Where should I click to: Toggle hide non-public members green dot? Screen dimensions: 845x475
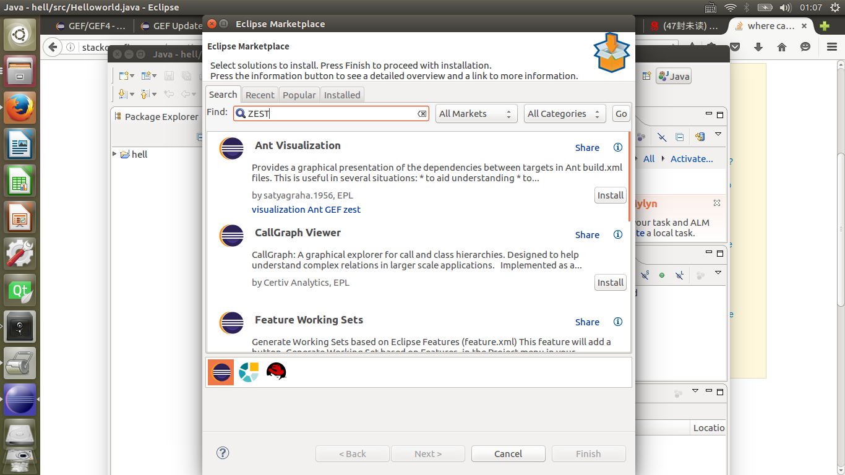(662, 275)
